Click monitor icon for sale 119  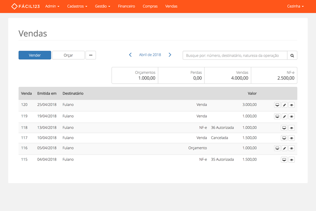click(277, 116)
